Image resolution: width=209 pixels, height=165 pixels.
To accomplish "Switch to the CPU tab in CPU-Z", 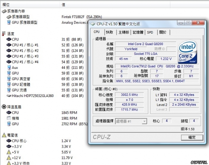I will (98, 32).
